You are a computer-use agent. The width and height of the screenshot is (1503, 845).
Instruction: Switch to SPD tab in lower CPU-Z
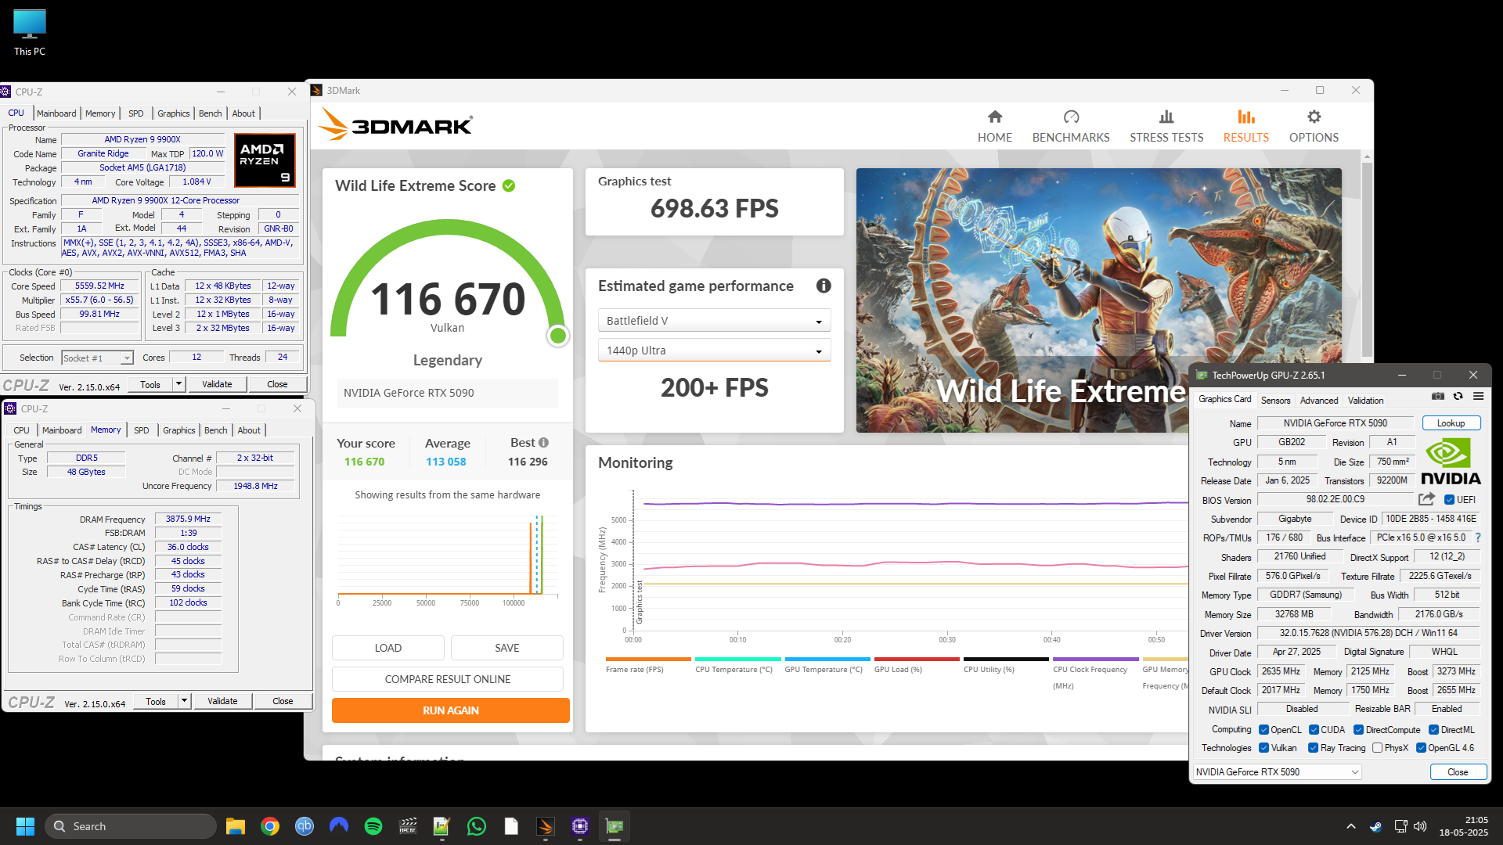click(x=141, y=430)
